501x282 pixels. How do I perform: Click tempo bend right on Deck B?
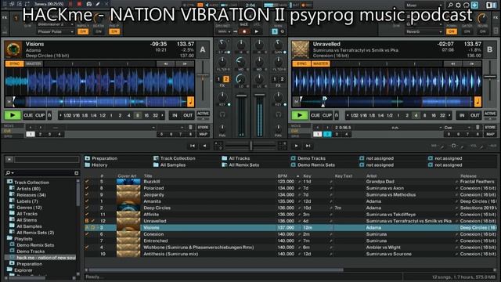click(472, 64)
